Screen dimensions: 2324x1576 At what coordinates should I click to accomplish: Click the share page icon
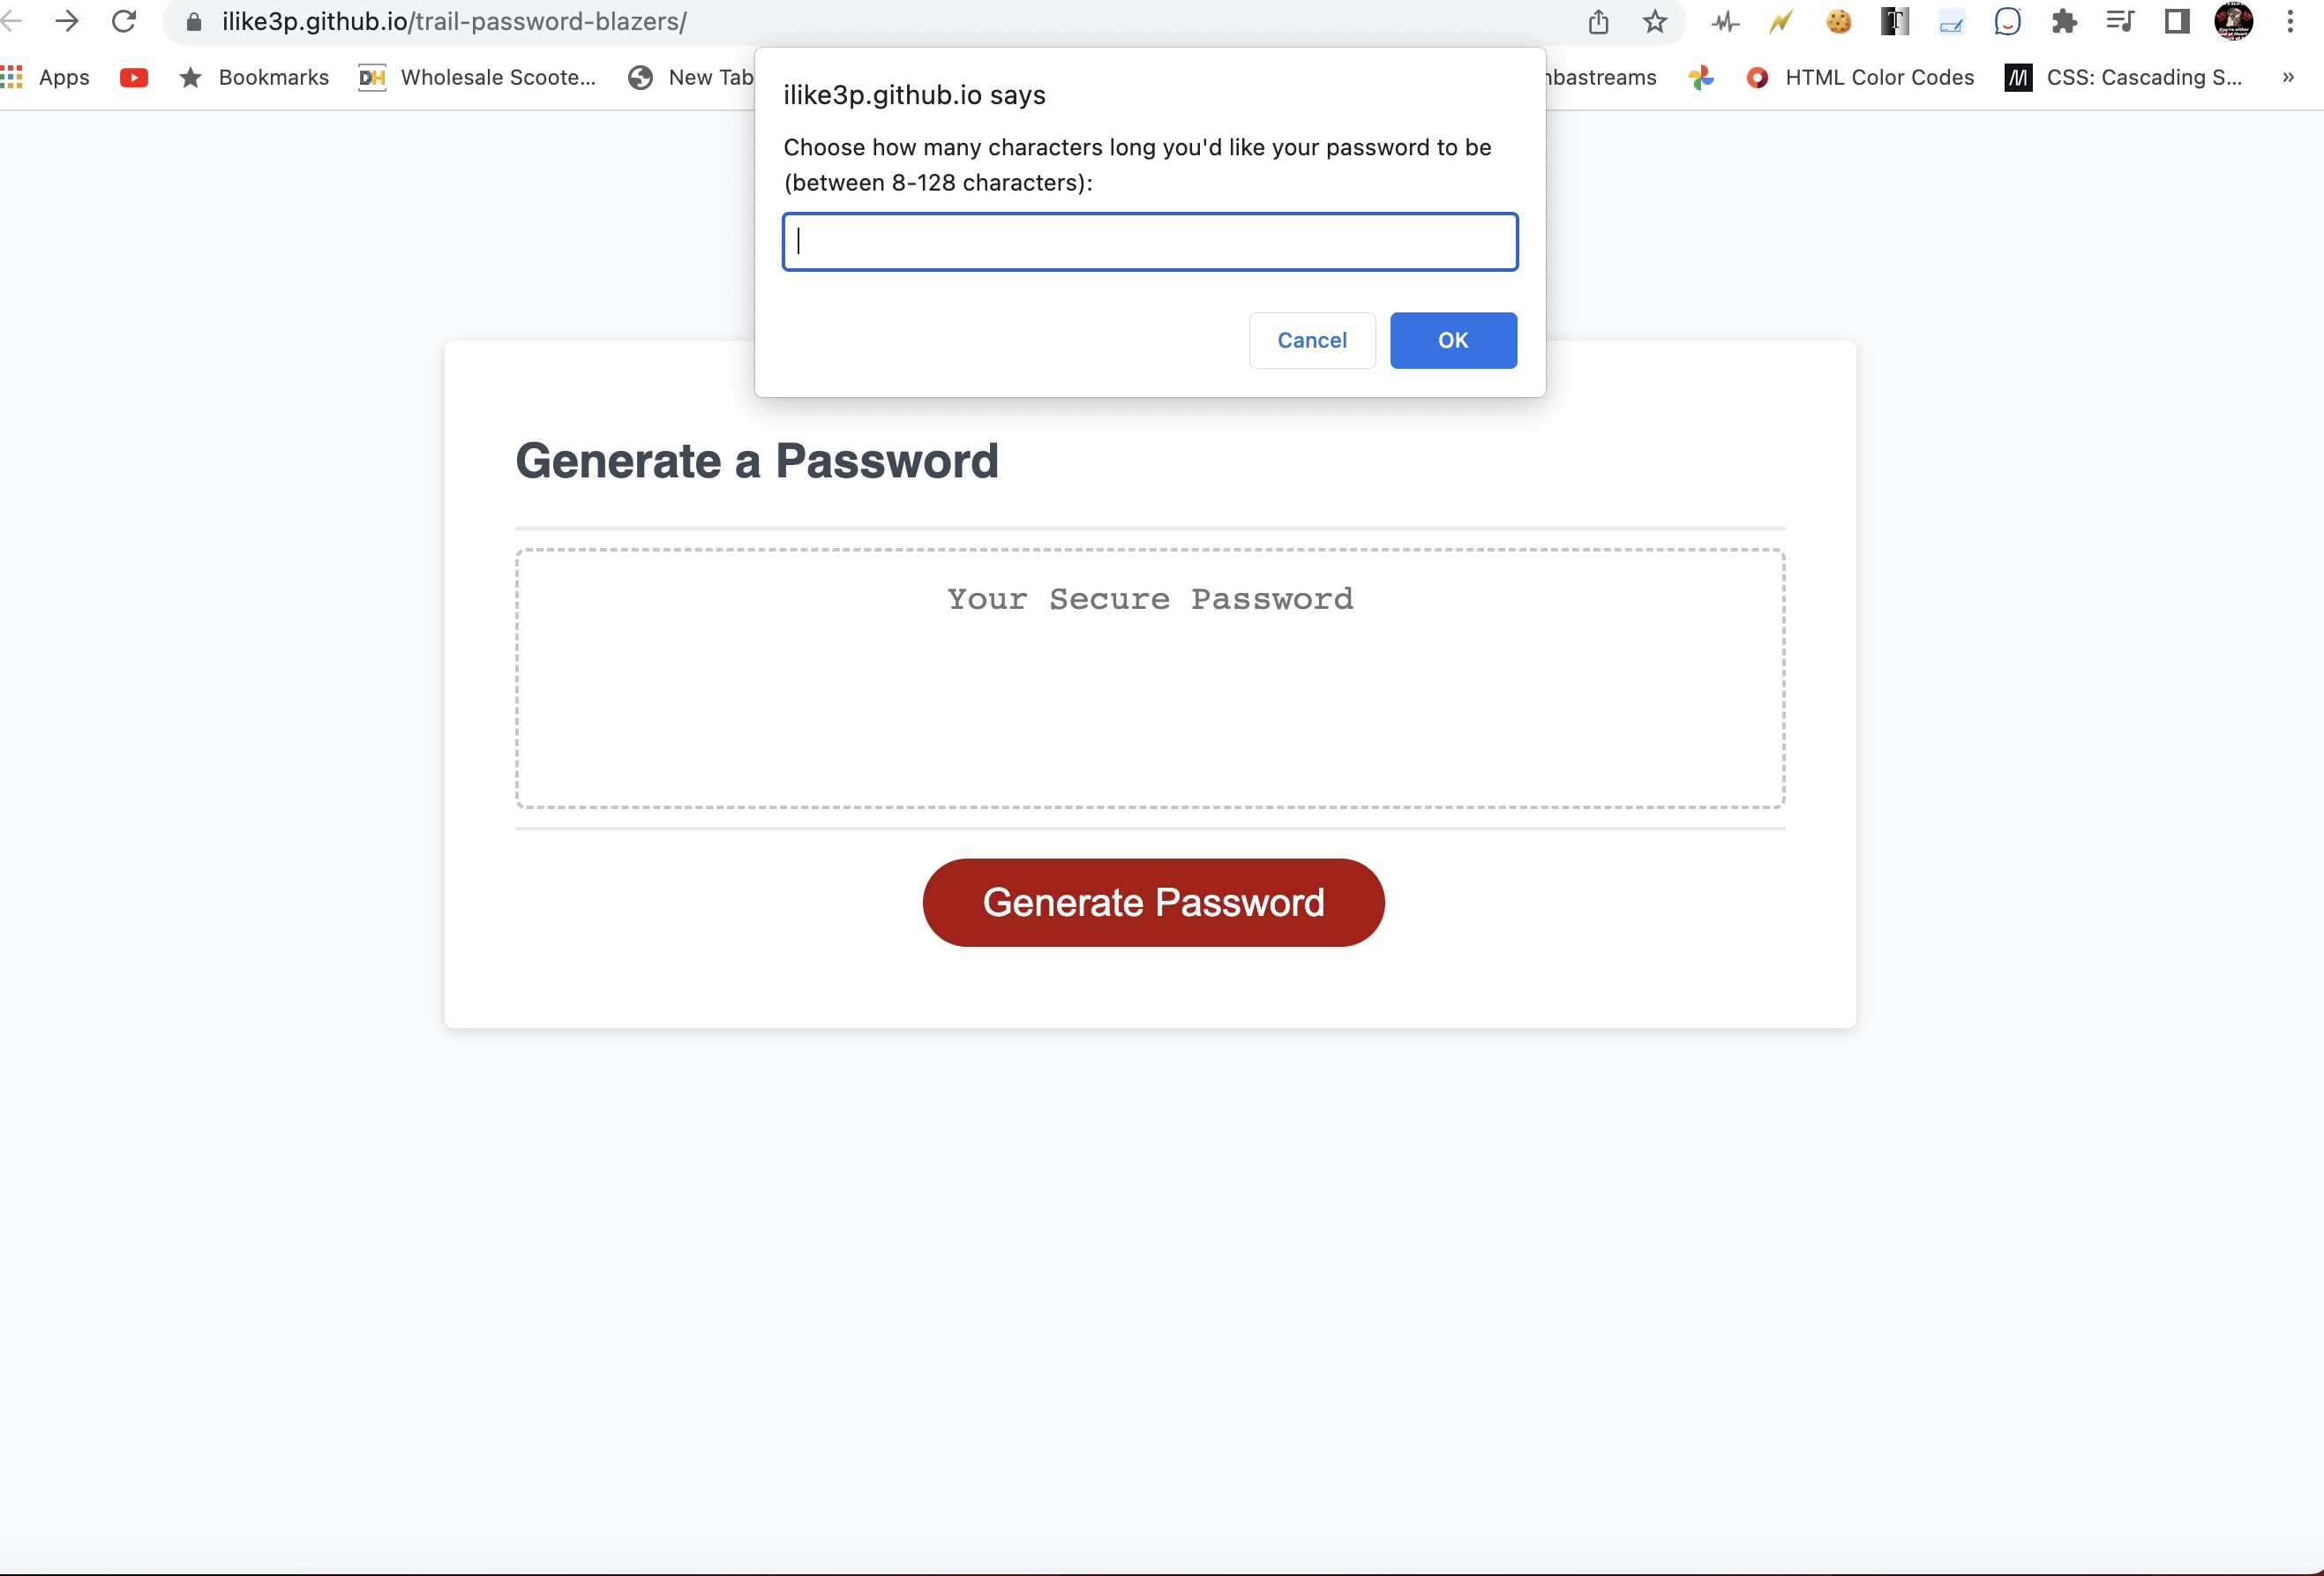tap(1598, 21)
